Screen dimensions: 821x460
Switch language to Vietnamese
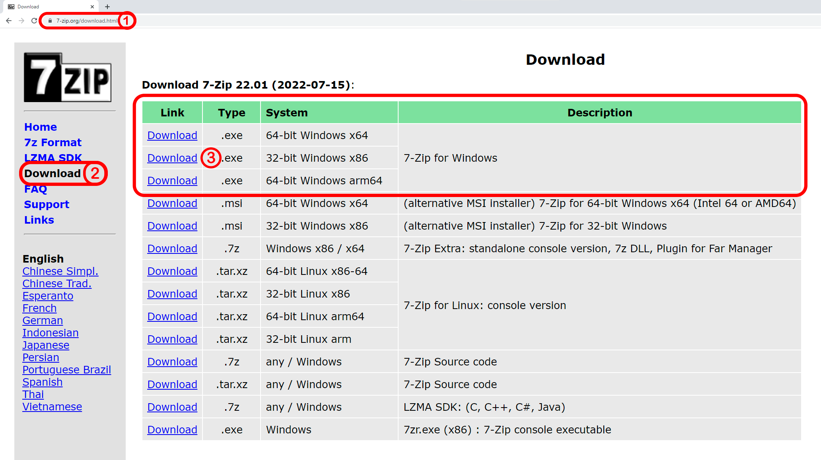pos(52,407)
